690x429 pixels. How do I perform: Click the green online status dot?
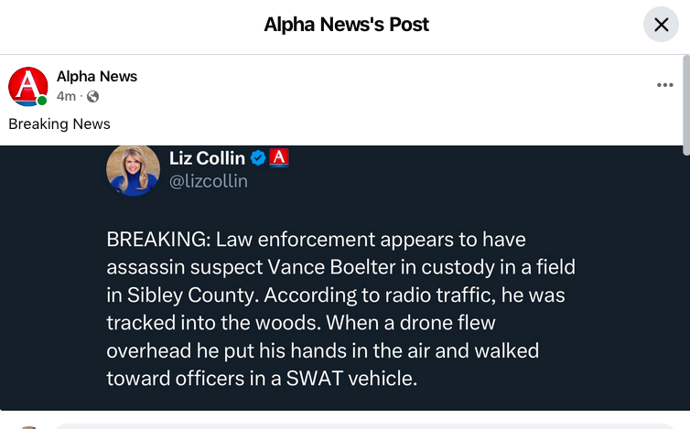pos(42,101)
